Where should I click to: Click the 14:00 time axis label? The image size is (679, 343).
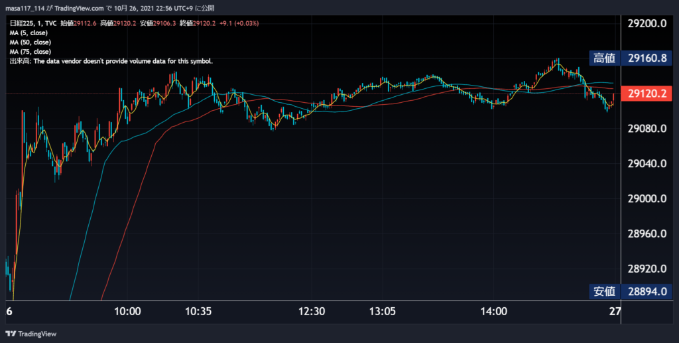pyautogui.click(x=493, y=311)
